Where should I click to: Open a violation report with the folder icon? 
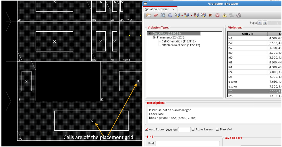pyautogui.click(x=148, y=15)
